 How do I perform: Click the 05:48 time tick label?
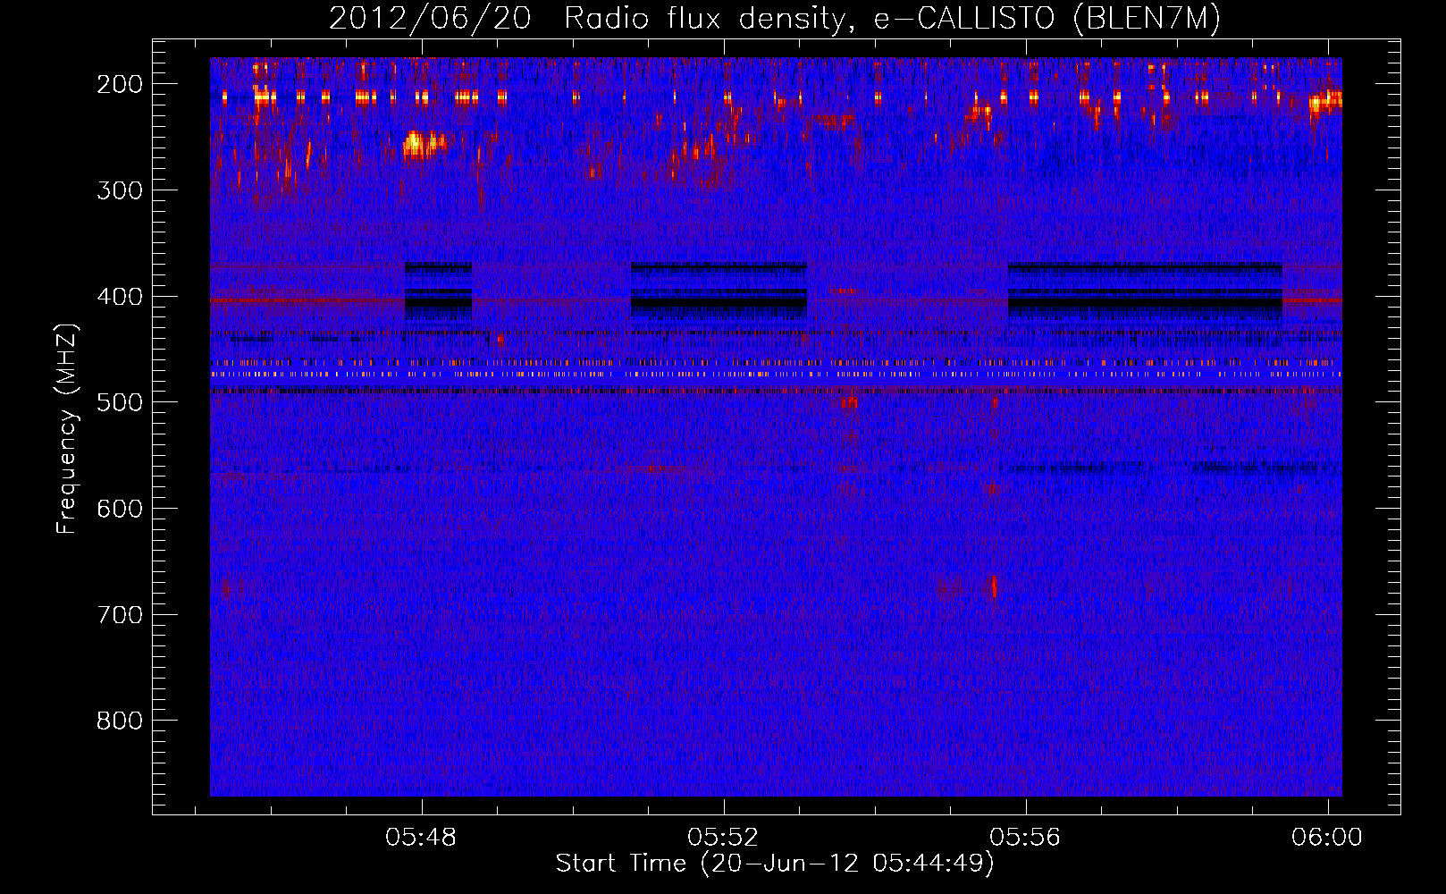[421, 837]
